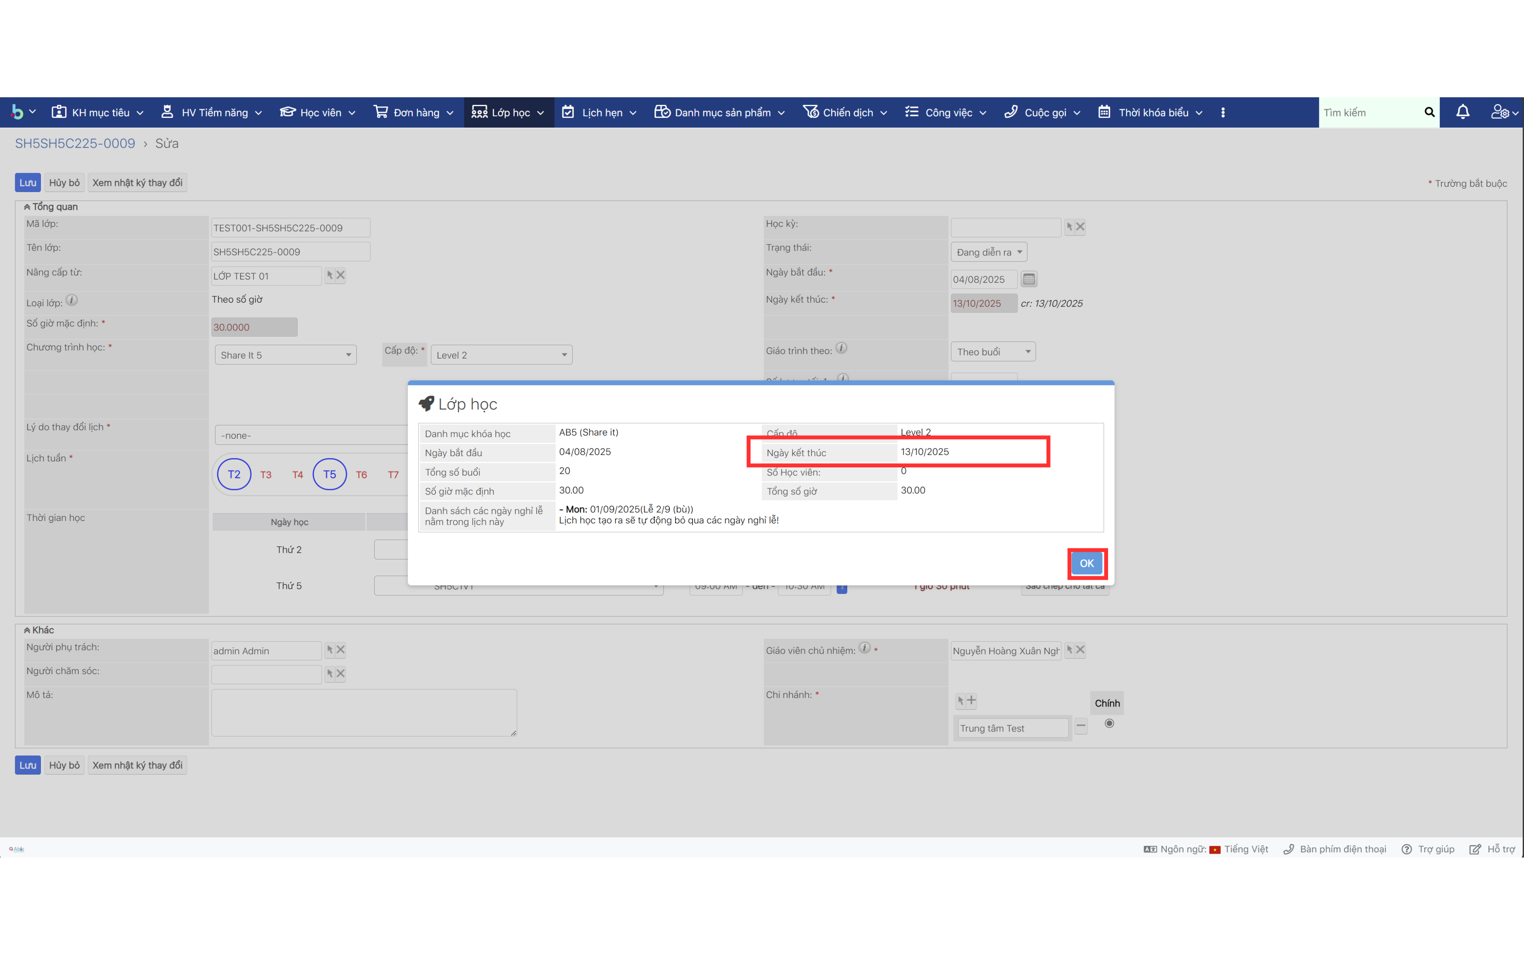
Task: Open the Trạng thái dropdown
Action: [989, 252]
